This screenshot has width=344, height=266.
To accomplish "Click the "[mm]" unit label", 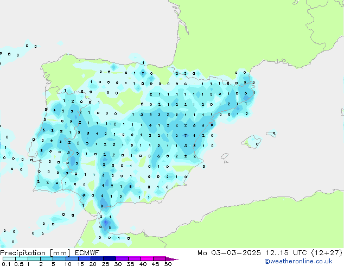I will [60, 253].
